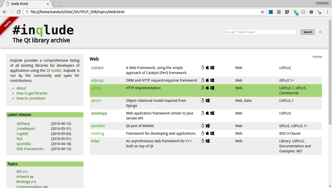Click the bookmark star in address bar
Screen dimensions: 332x188
point(262,12)
